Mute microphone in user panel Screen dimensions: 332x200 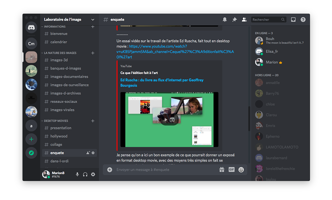(x=77, y=175)
